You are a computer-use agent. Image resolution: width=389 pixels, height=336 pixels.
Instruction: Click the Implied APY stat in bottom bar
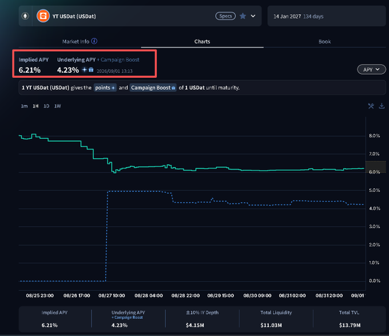[x=54, y=319]
